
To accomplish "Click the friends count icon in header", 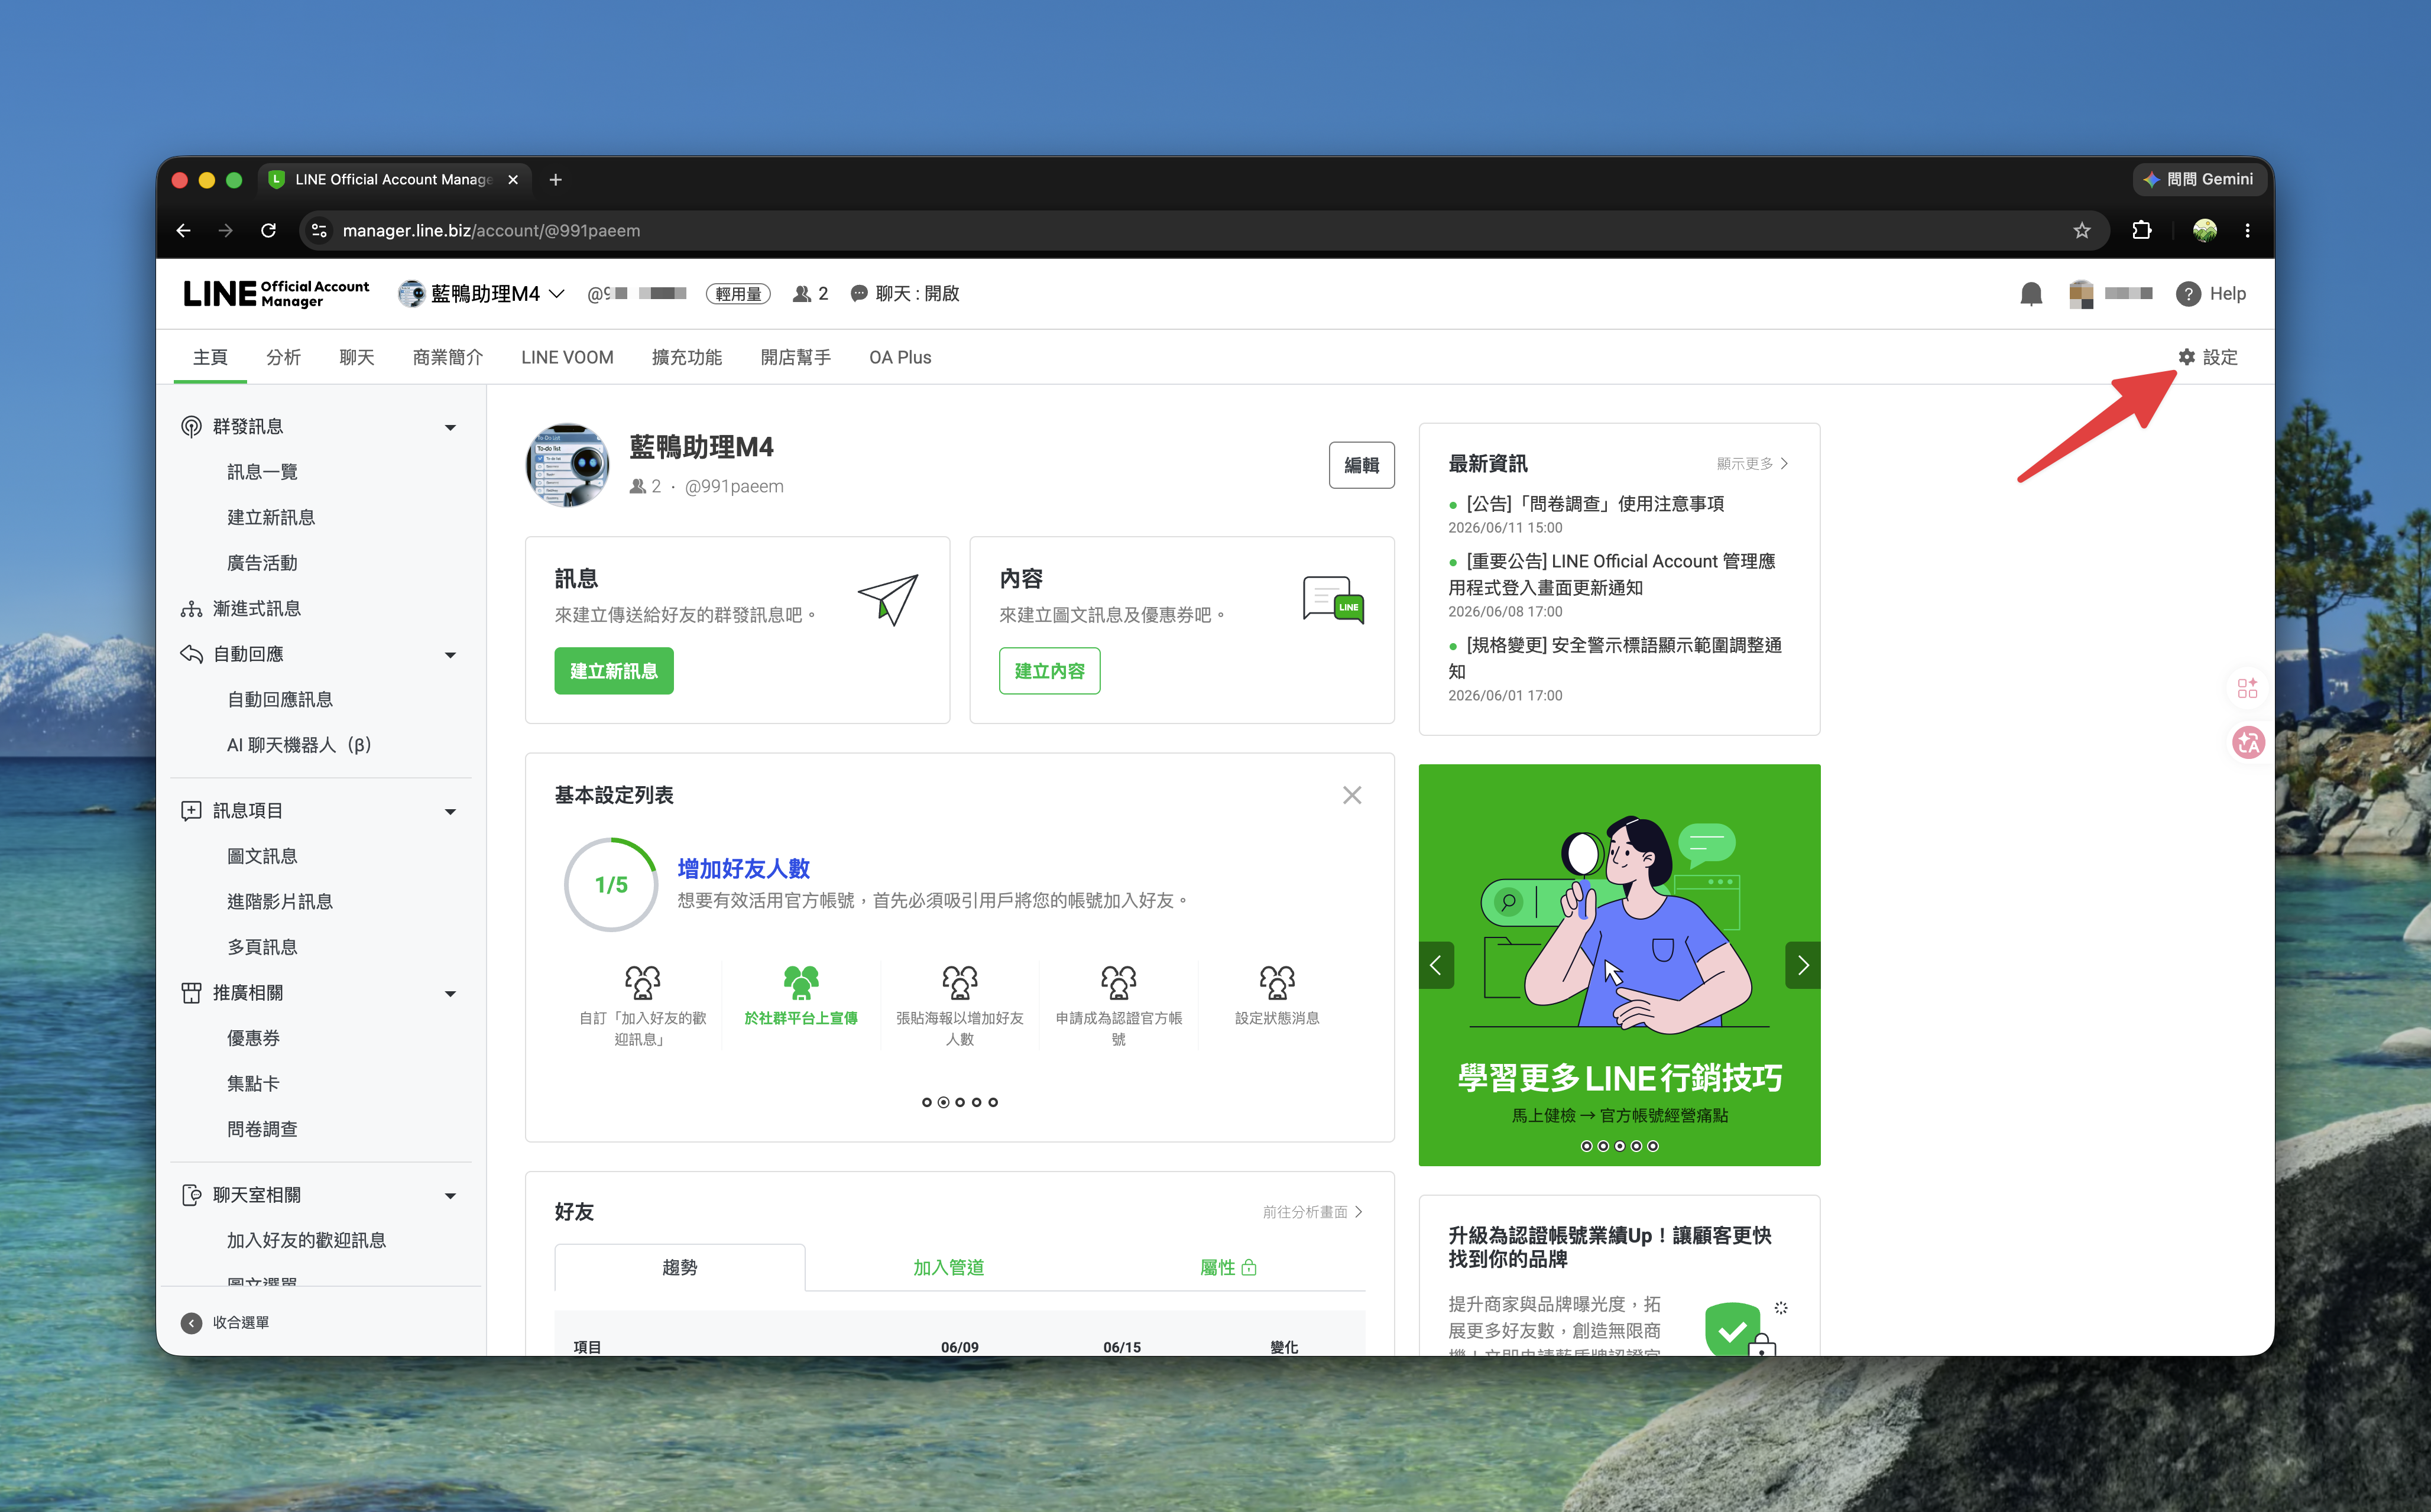I will (x=801, y=294).
